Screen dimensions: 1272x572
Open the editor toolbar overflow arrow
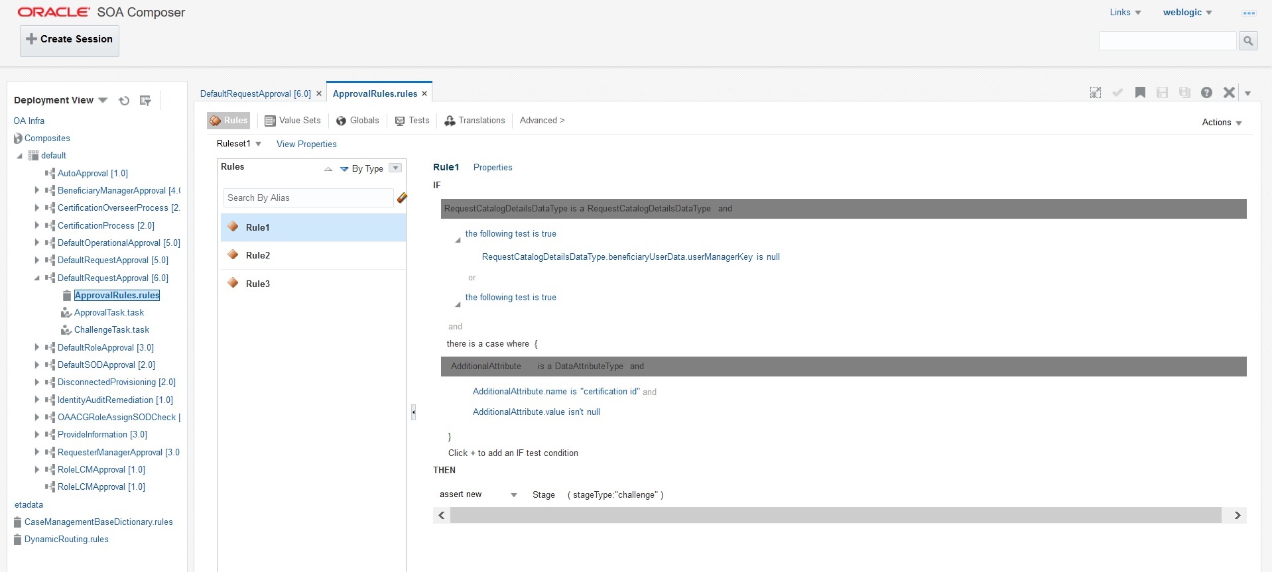[x=1247, y=93]
